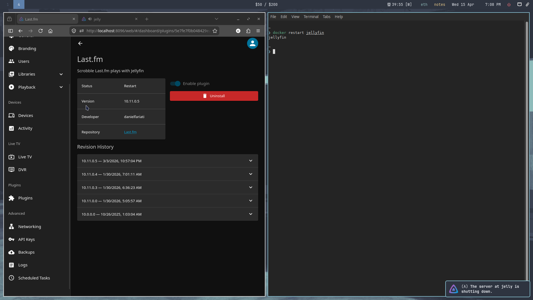The height and width of the screenshot is (300, 533).
Task: Switch to workspace 1 in top bar
Action: pos(7,4)
